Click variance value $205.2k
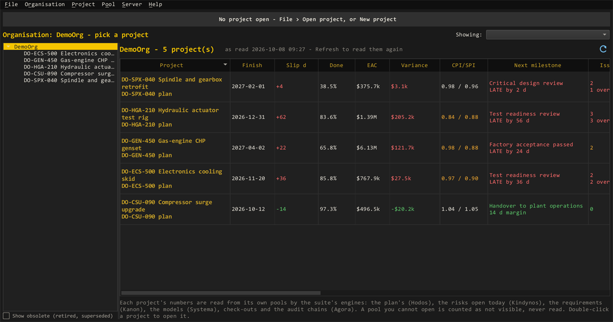 [403, 117]
